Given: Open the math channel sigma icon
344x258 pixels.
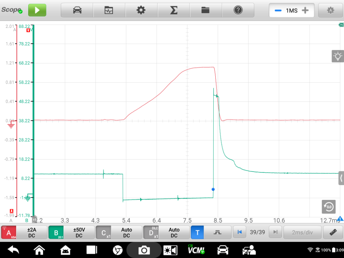Looking at the screenshot, I should [x=174, y=10].
